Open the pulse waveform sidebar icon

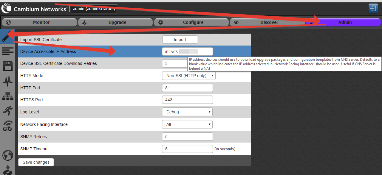click(x=7, y=81)
